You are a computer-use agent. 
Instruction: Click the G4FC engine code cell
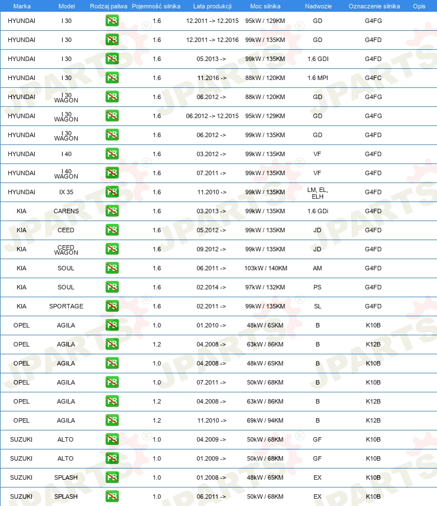click(x=373, y=78)
